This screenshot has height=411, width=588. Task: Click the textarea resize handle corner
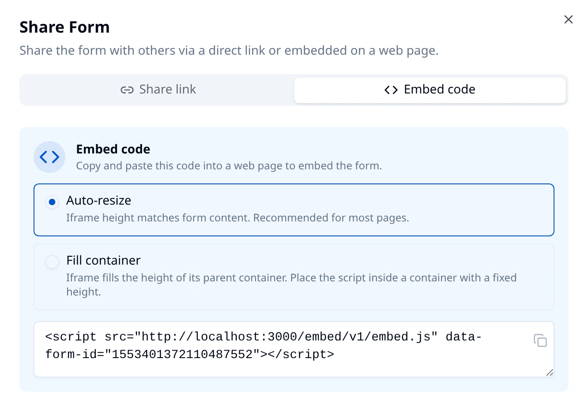coord(550,373)
